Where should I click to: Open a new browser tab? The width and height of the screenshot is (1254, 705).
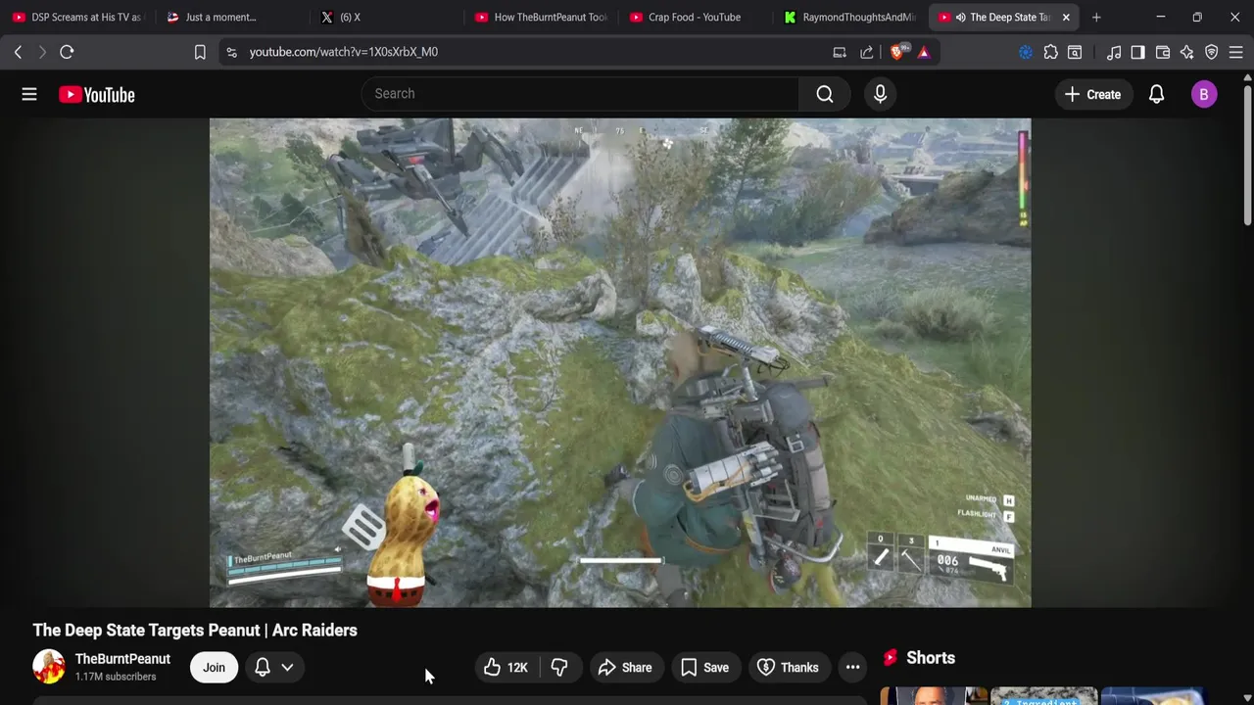1096,17
